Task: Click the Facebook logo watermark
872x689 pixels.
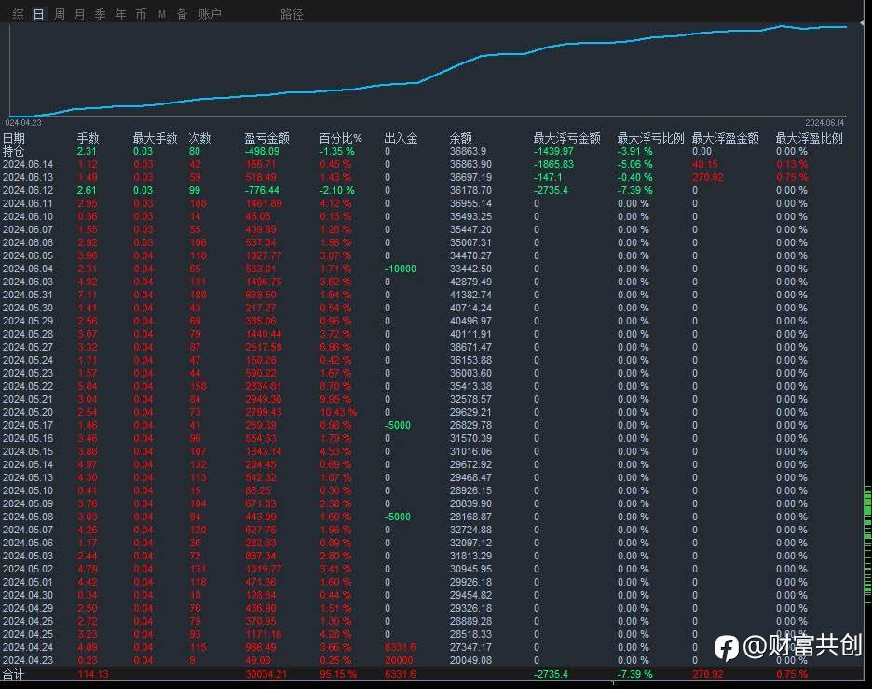Action: point(727,648)
